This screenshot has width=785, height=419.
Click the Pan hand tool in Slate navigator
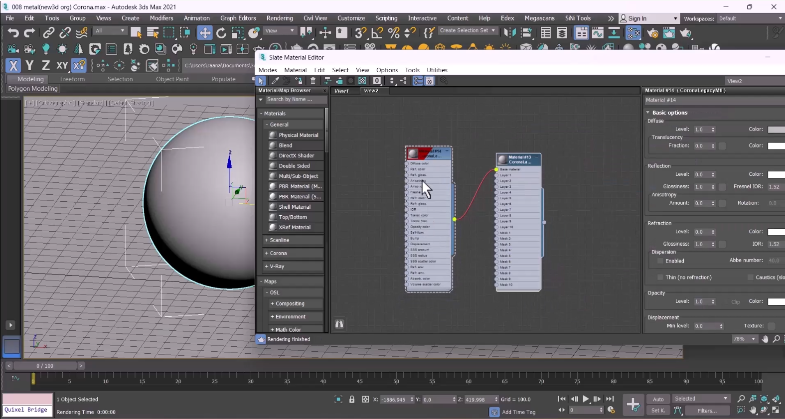coord(766,339)
